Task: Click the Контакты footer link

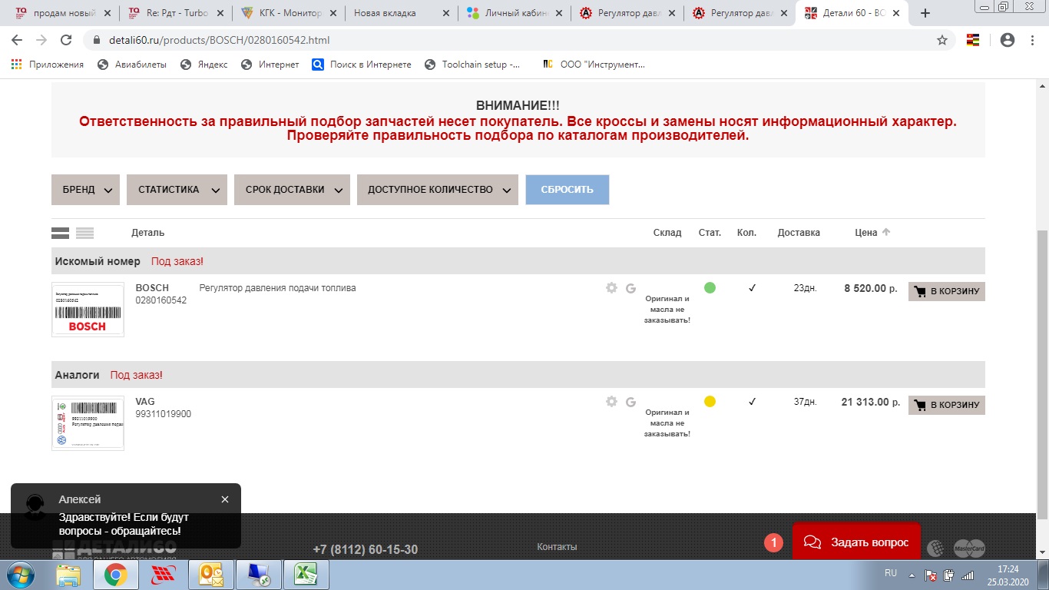Action: click(557, 547)
